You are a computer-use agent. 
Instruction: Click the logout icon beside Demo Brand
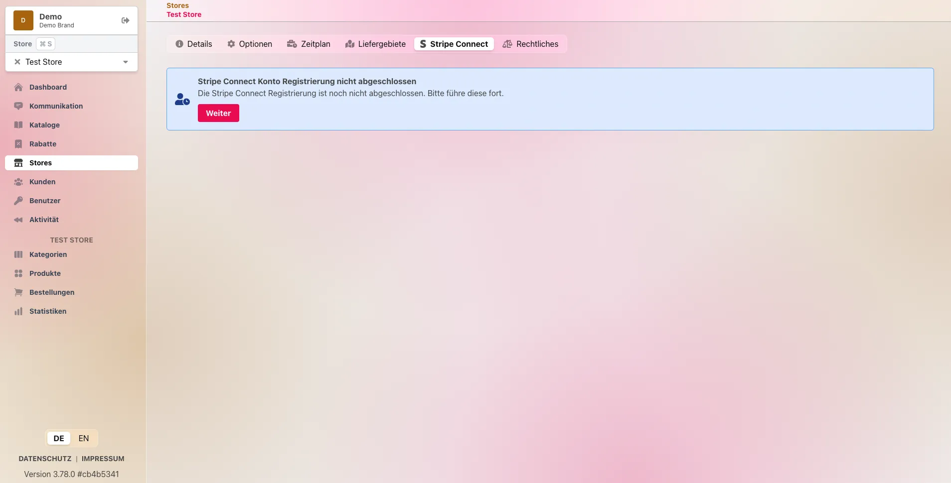[126, 20]
